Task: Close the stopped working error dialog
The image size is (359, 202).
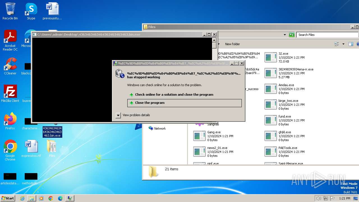Action: click(242, 63)
